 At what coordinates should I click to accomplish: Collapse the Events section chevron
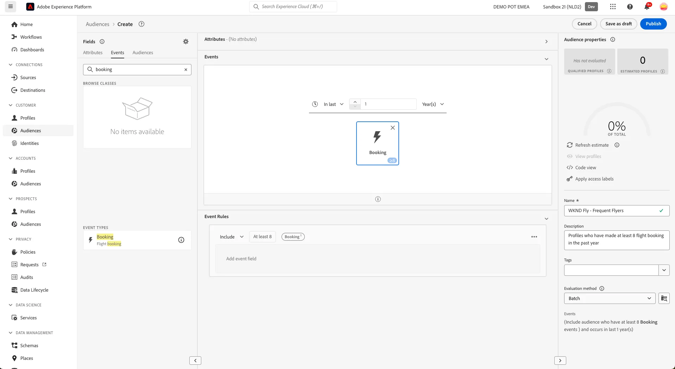click(547, 59)
